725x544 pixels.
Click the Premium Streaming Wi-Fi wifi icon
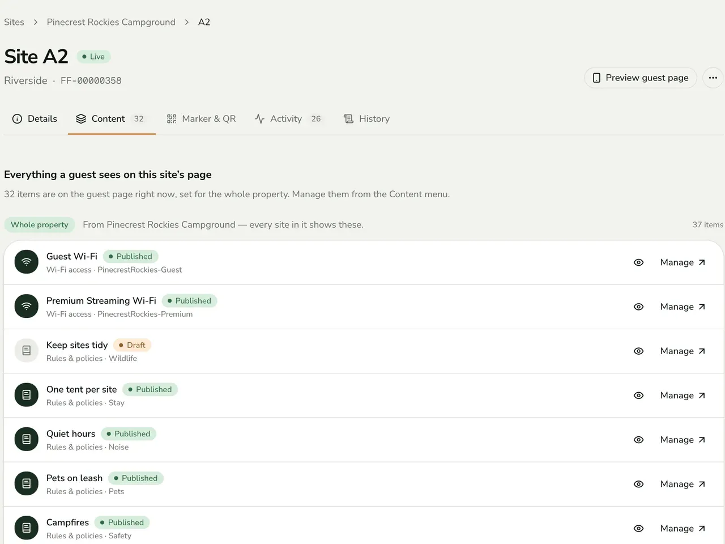pos(27,307)
